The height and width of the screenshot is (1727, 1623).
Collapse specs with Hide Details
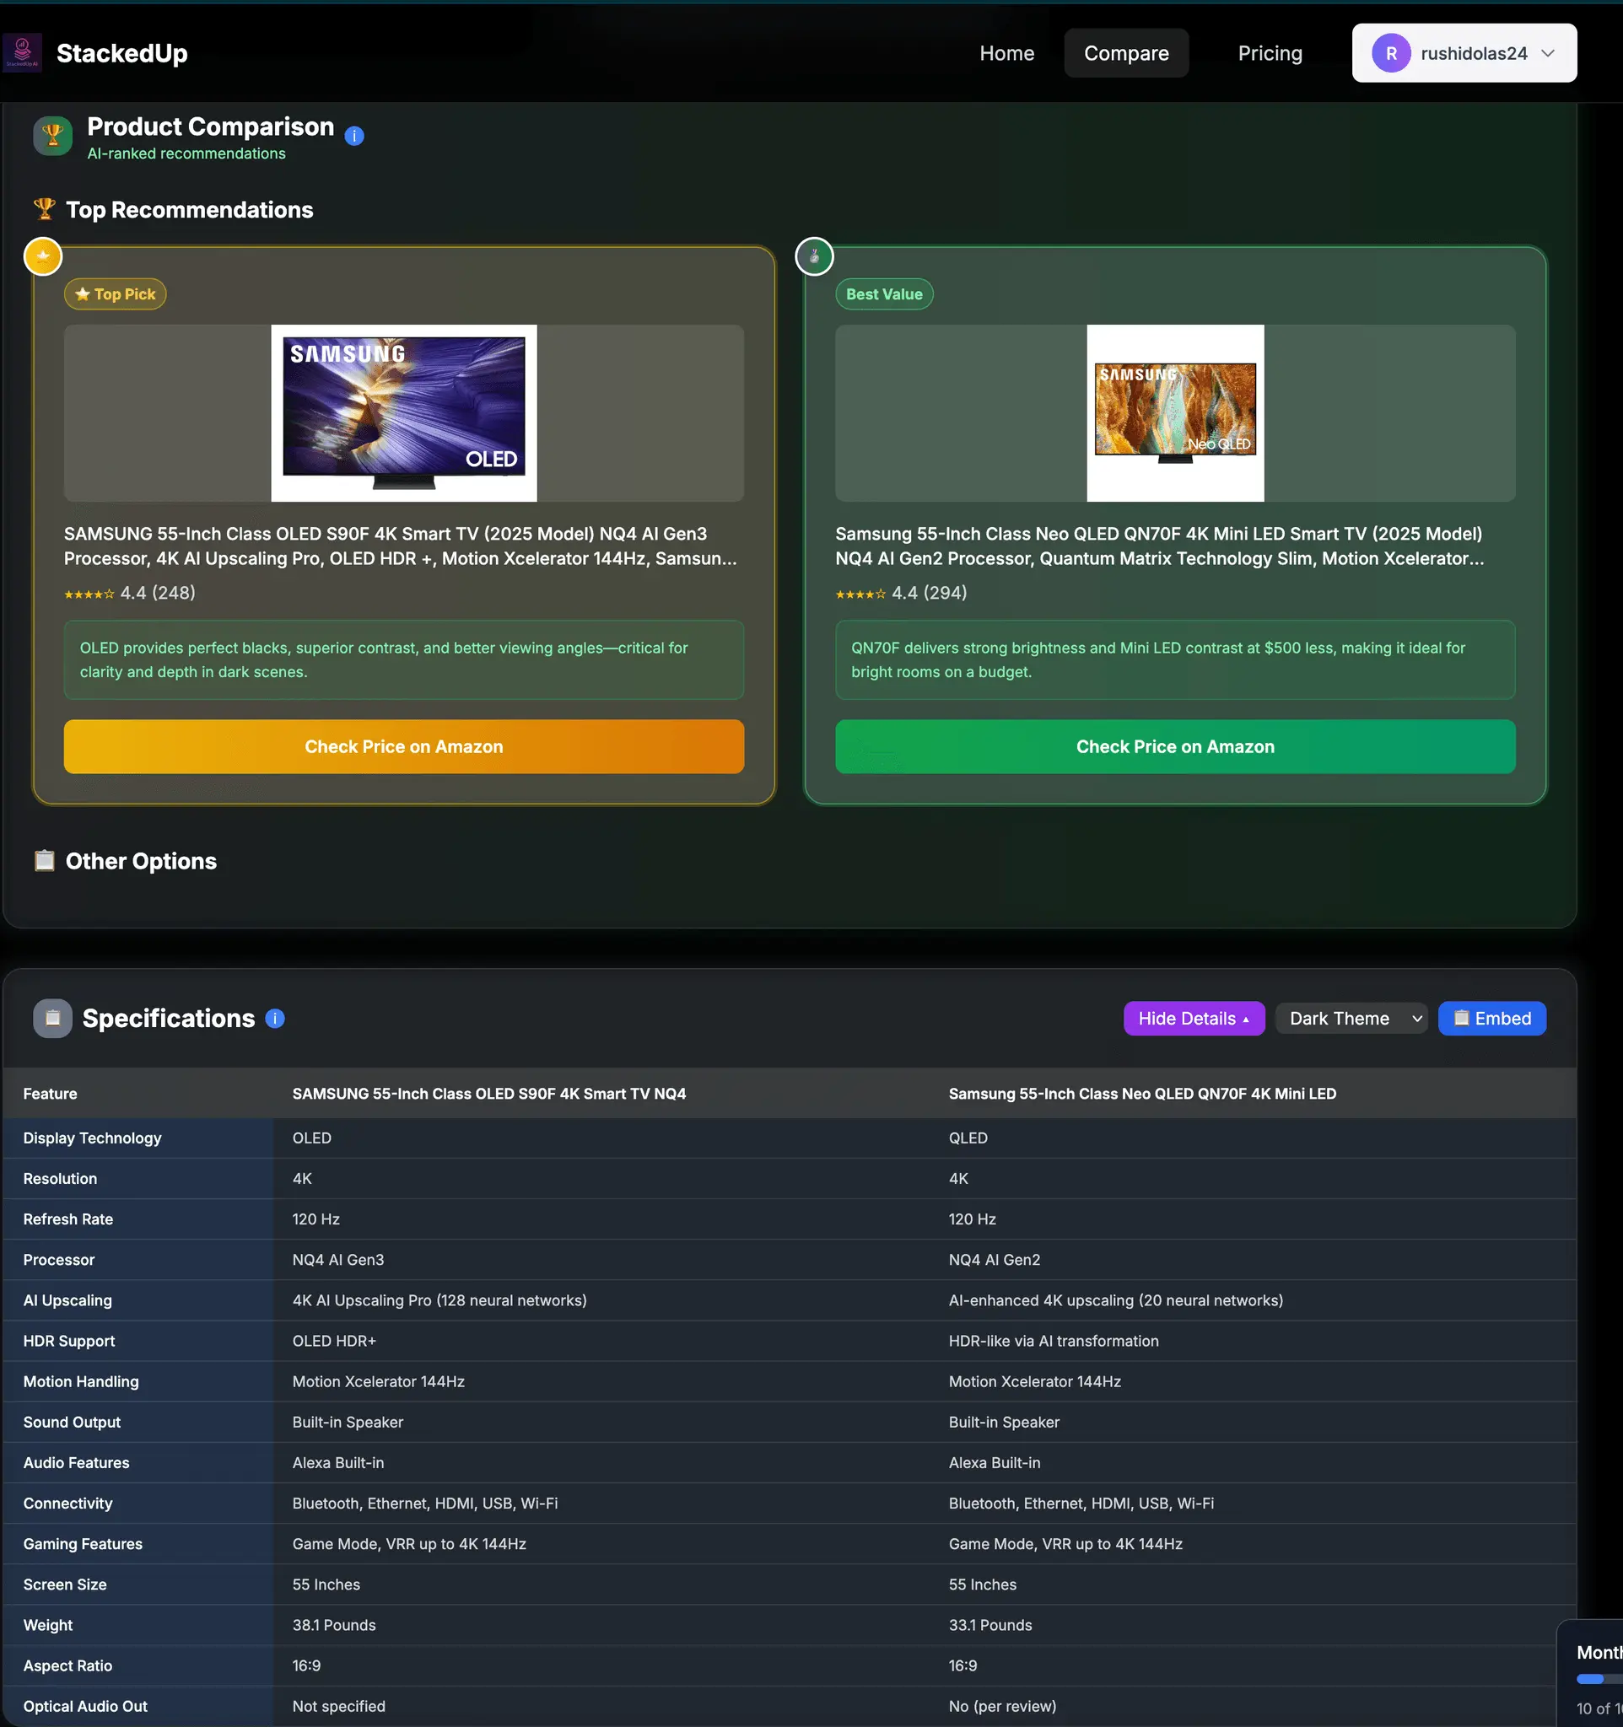pyautogui.click(x=1194, y=1019)
